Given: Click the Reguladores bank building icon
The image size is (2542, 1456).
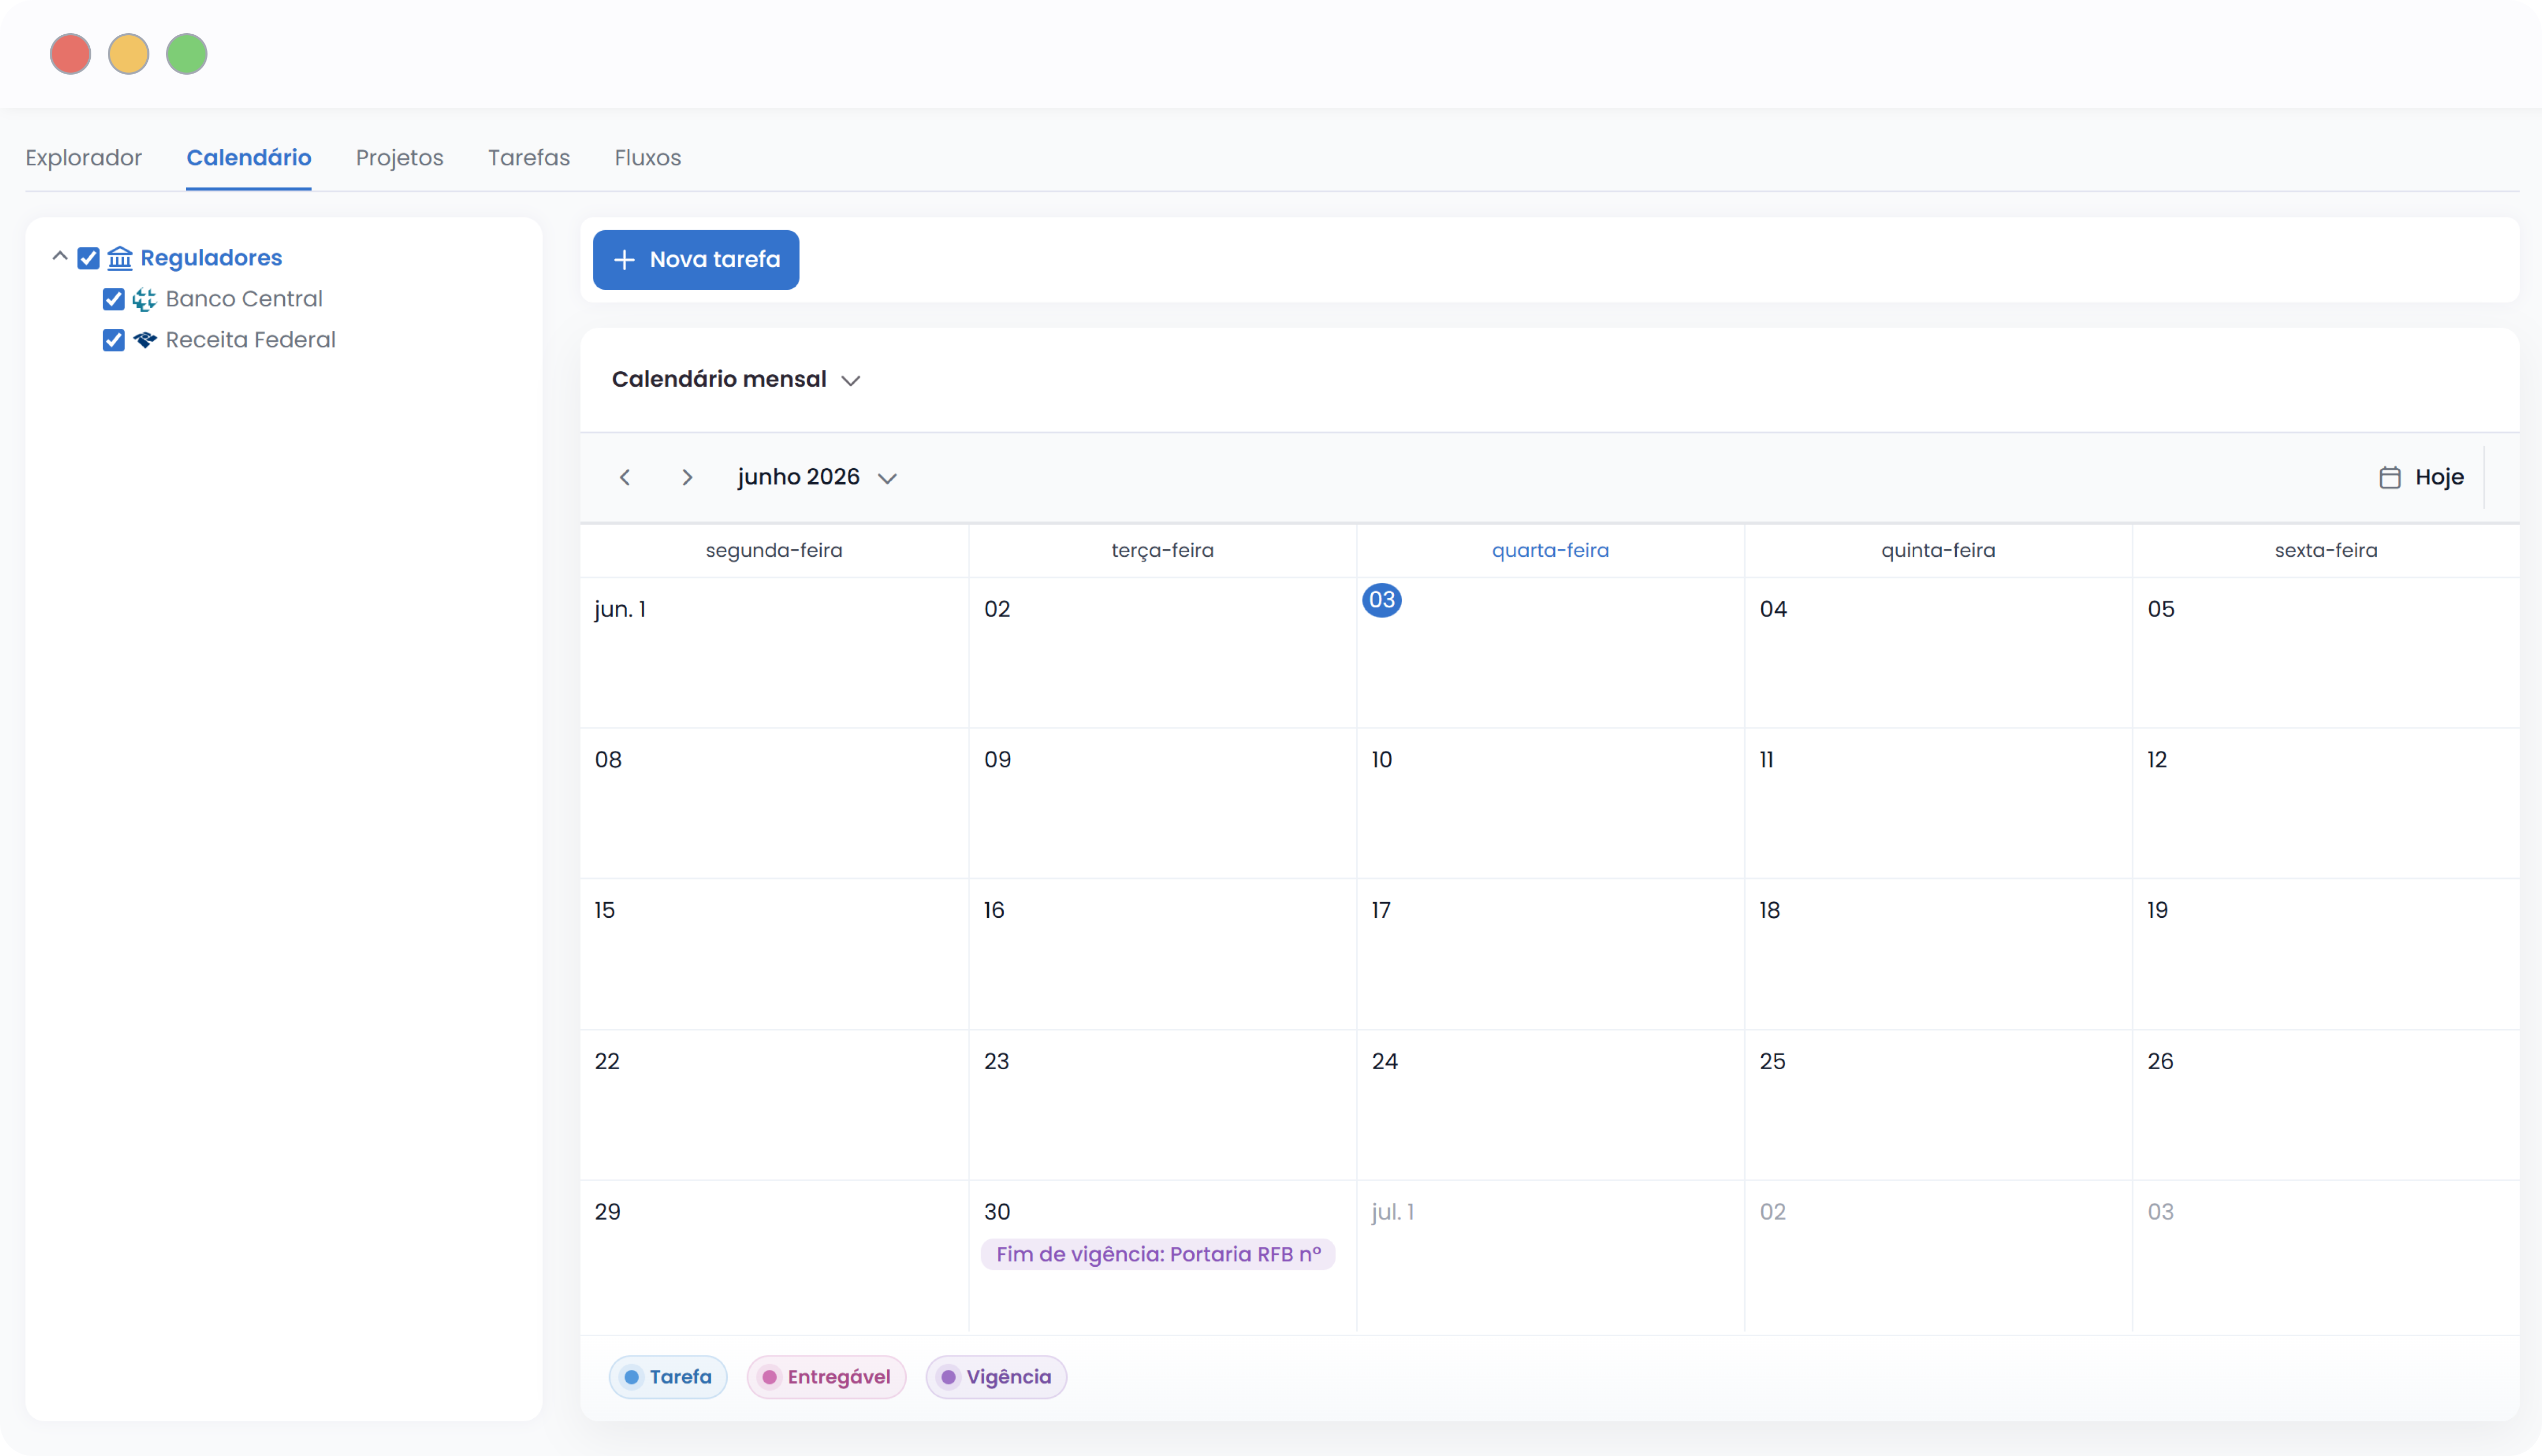Looking at the screenshot, I should (x=120, y=258).
